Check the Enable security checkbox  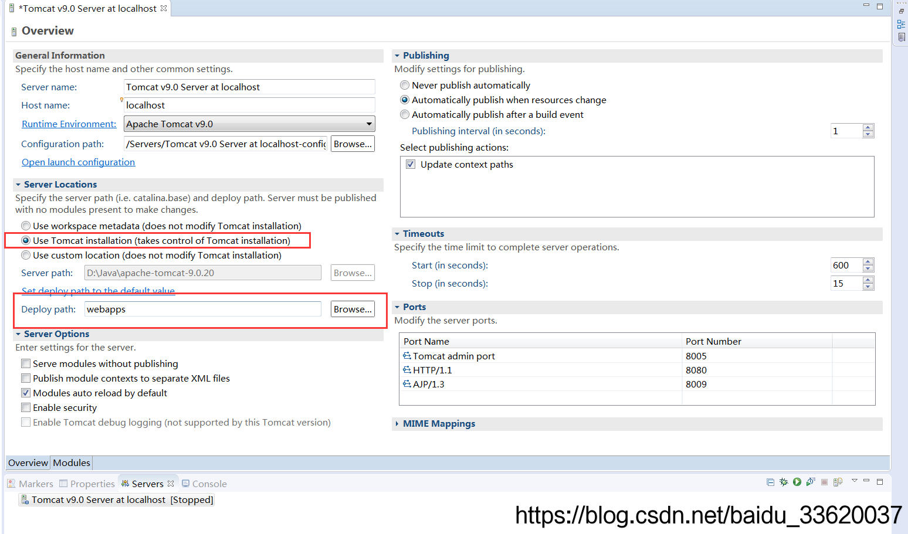click(x=26, y=407)
